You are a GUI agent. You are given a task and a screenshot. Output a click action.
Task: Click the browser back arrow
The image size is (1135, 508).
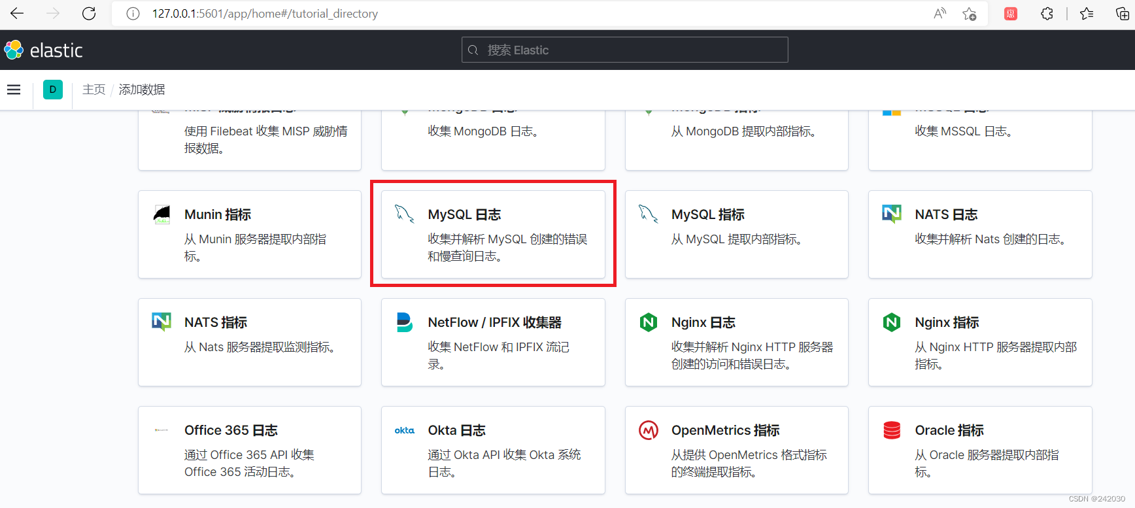coord(17,13)
